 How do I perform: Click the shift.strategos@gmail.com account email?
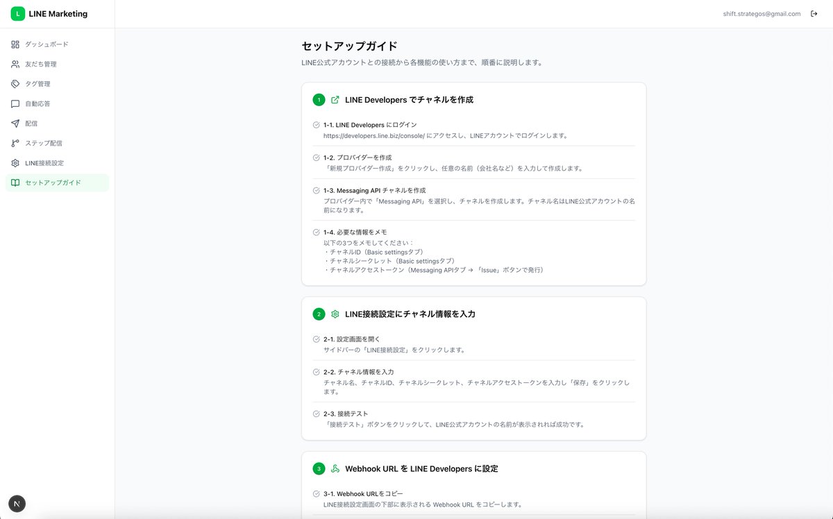762,14
